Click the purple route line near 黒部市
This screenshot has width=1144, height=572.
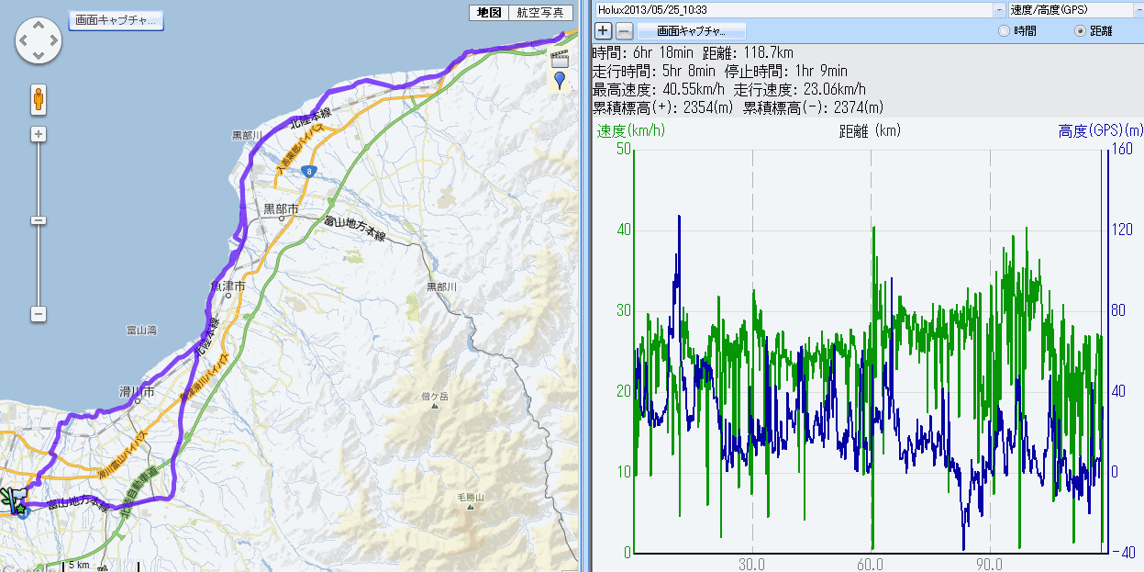(241, 213)
